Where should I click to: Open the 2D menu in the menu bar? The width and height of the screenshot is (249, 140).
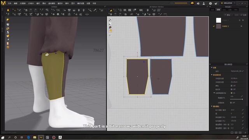(x=31, y=3)
